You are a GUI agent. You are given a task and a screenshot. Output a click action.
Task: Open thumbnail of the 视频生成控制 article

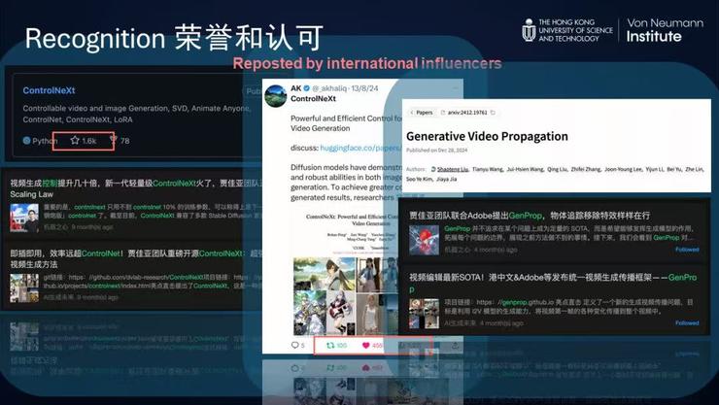tap(24, 218)
